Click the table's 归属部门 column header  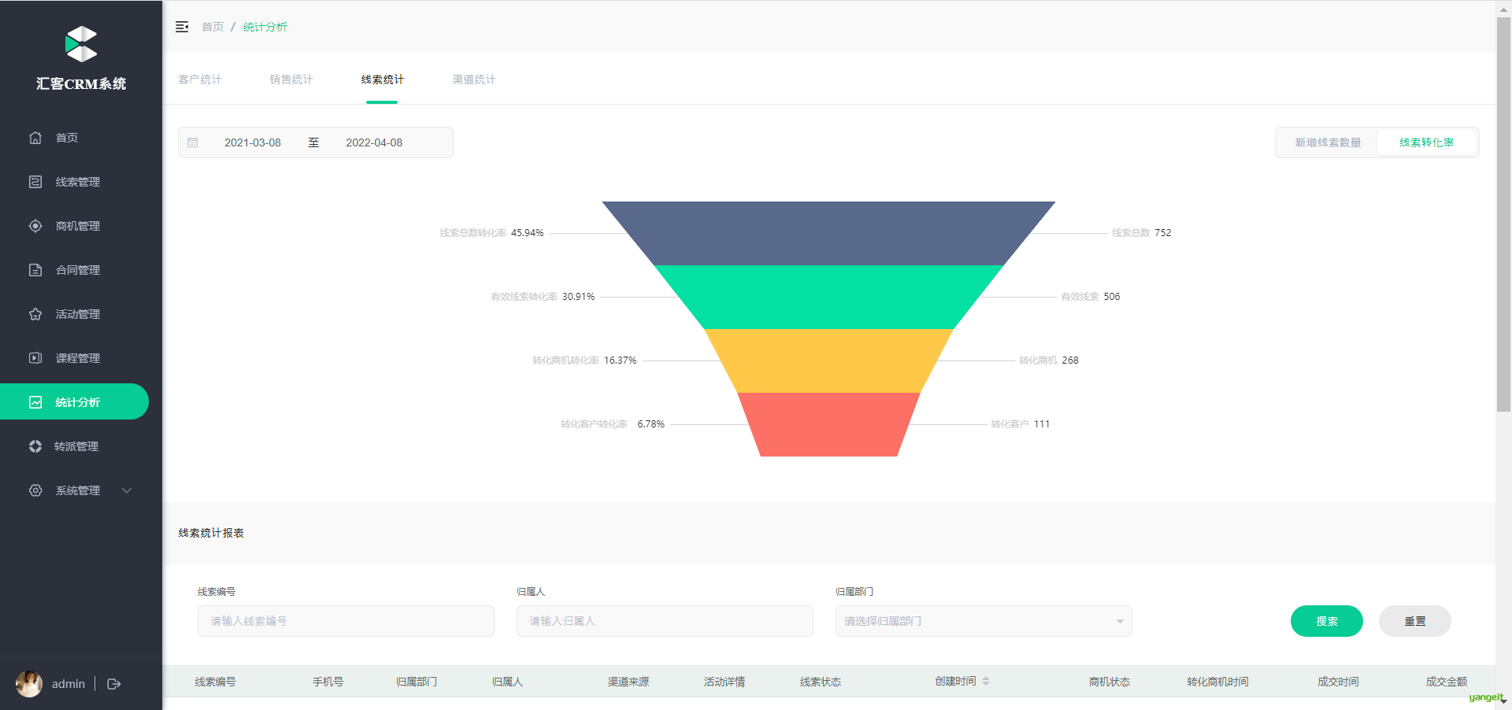tap(417, 682)
